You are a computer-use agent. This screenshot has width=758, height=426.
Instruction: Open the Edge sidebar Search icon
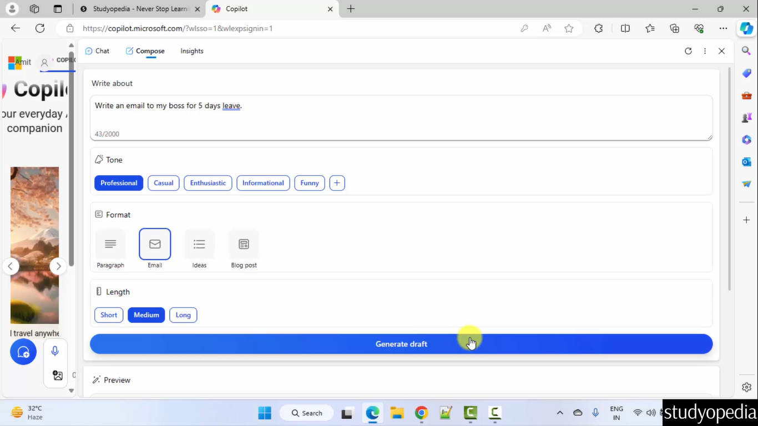(746, 51)
